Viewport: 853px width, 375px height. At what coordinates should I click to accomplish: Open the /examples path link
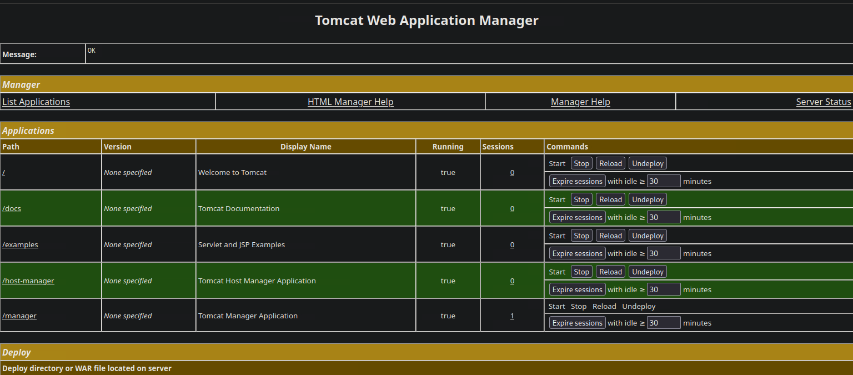coord(21,244)
